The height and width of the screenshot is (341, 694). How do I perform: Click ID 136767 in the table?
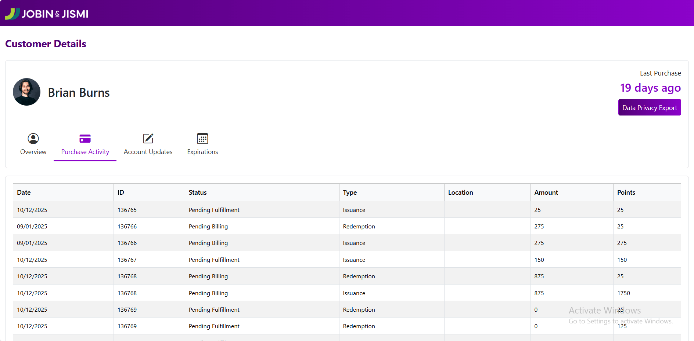(x=127, y=260)
